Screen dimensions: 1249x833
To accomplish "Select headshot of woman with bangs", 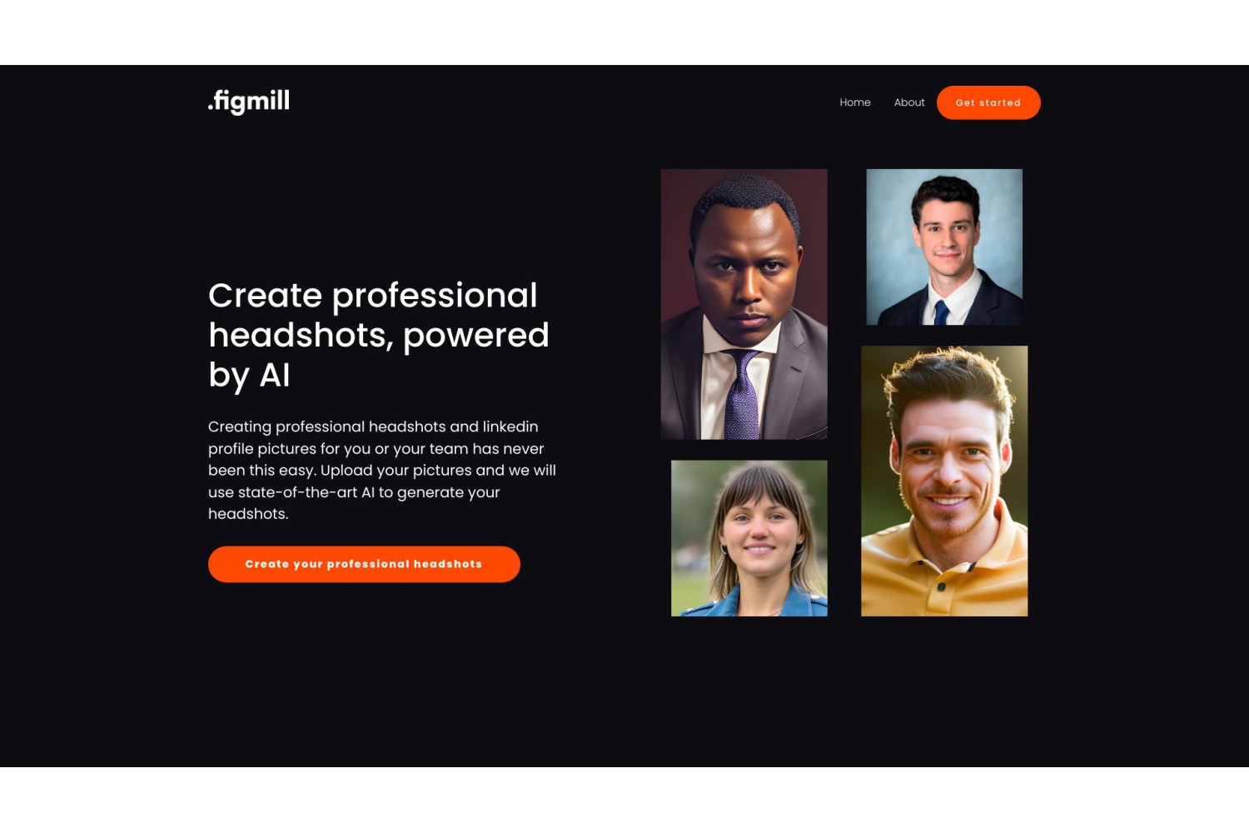I will [749, 538].
